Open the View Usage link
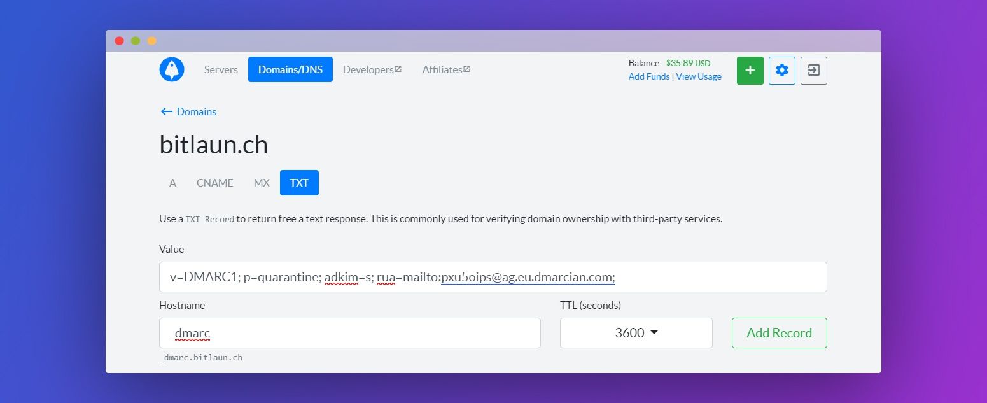 pyautogui.click(x=699, y=76)
